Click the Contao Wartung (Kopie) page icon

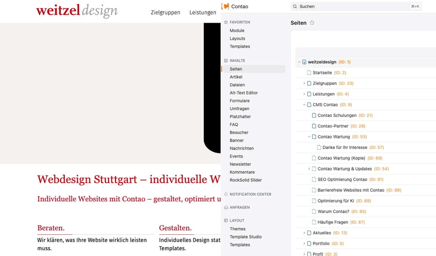pos(314,158)
